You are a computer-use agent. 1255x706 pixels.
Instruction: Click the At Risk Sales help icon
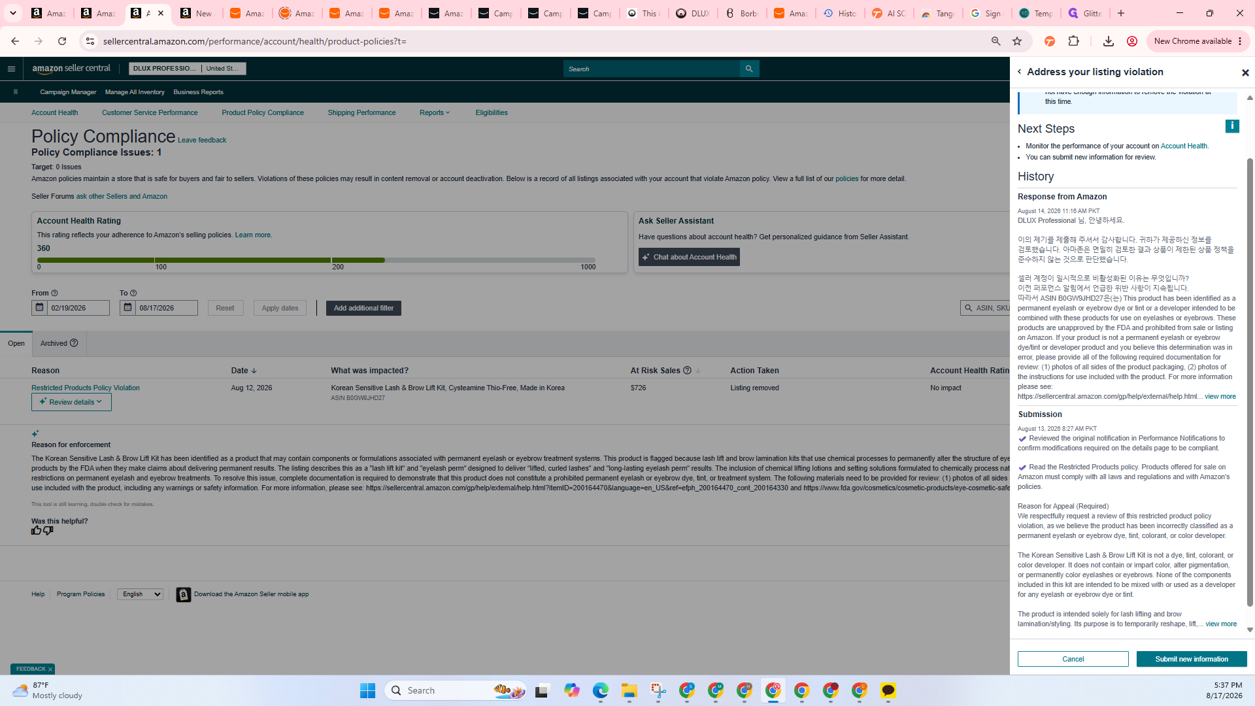pyautogui.click(x=687, y=371)
